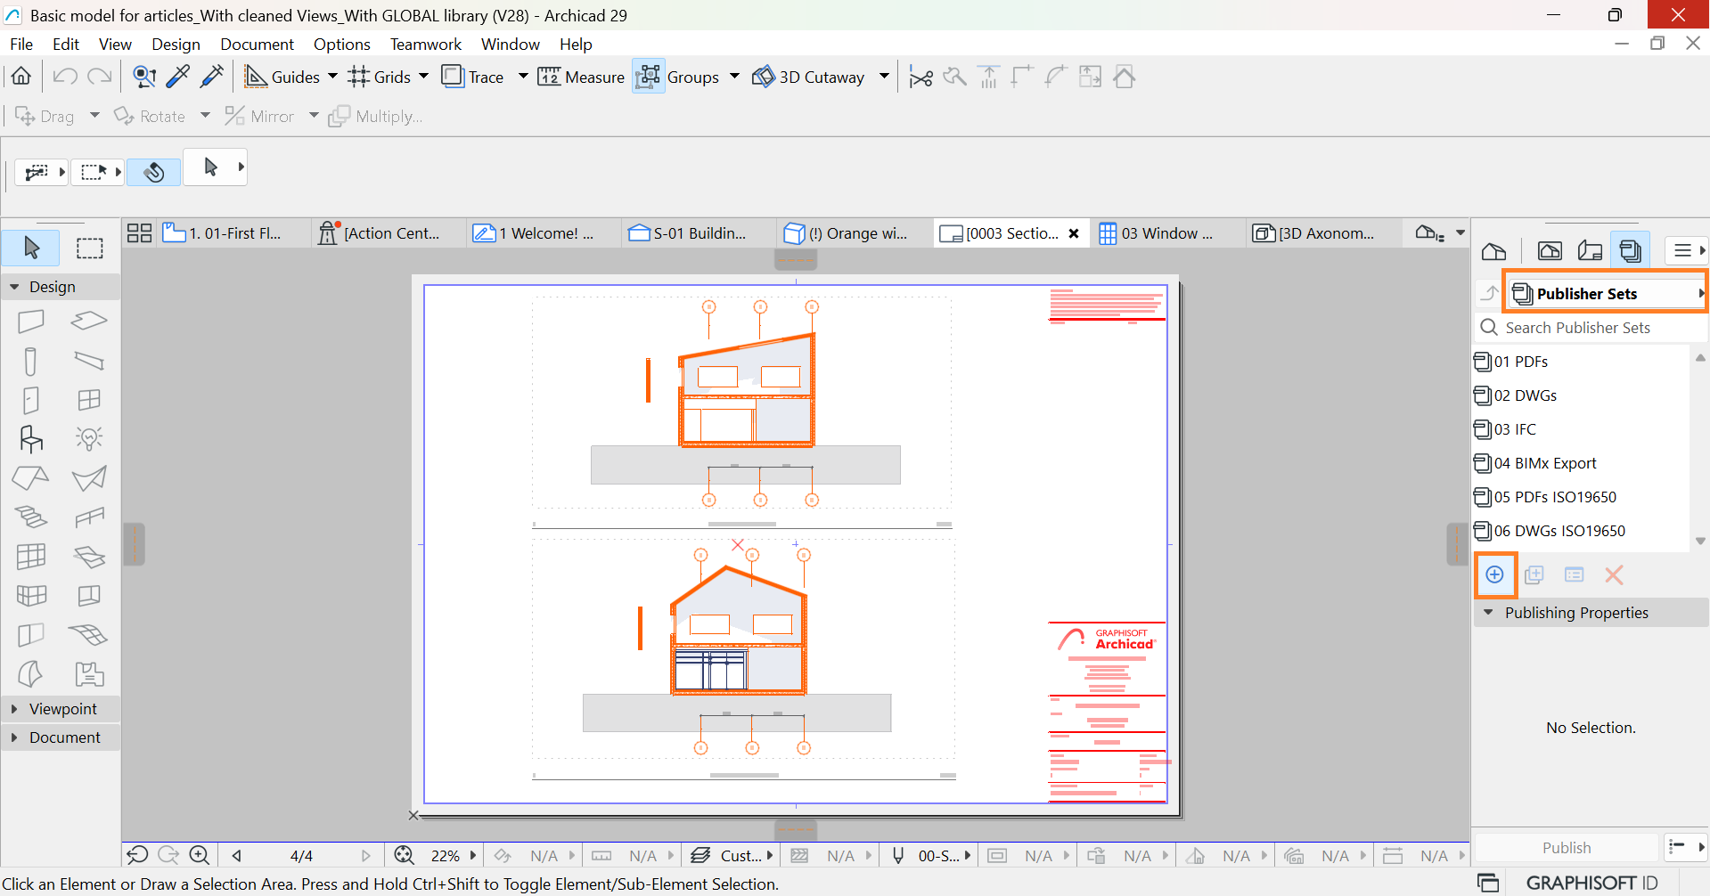
Task: Select the Marquee tool in the toolbox
Action: (x=89, y=248)
